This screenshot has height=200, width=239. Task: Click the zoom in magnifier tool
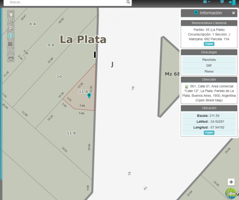pyautogui.click(x=11, y=21)
